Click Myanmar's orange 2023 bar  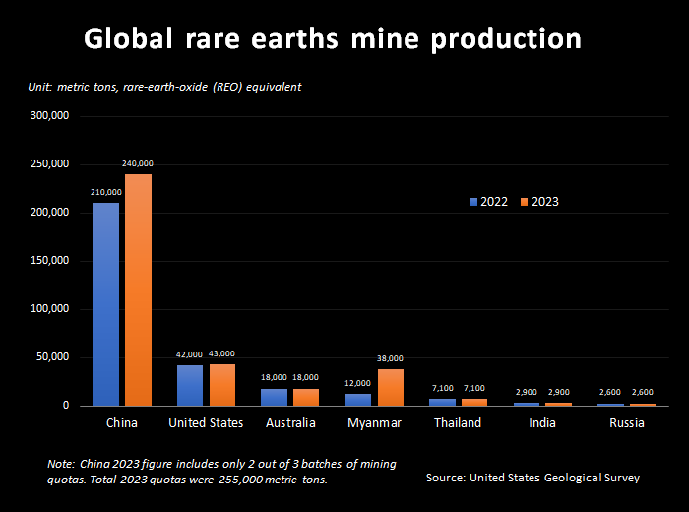click(x=391, y=387)
